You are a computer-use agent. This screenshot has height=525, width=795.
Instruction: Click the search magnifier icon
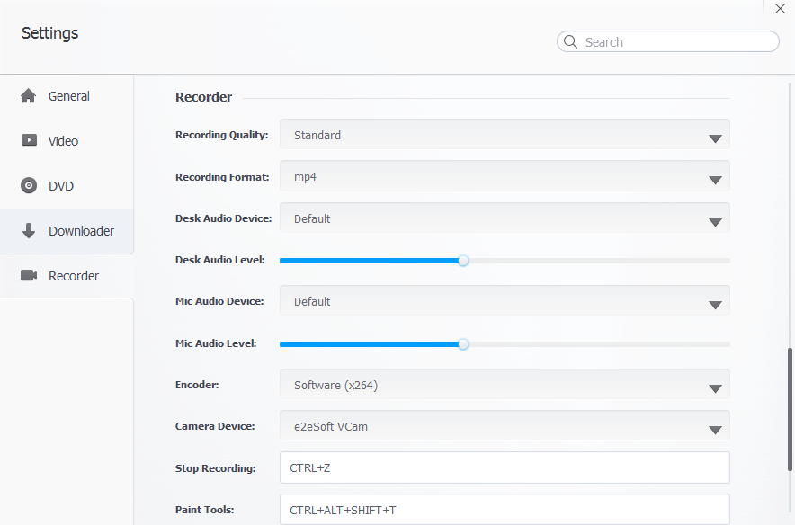click(570, 41)
